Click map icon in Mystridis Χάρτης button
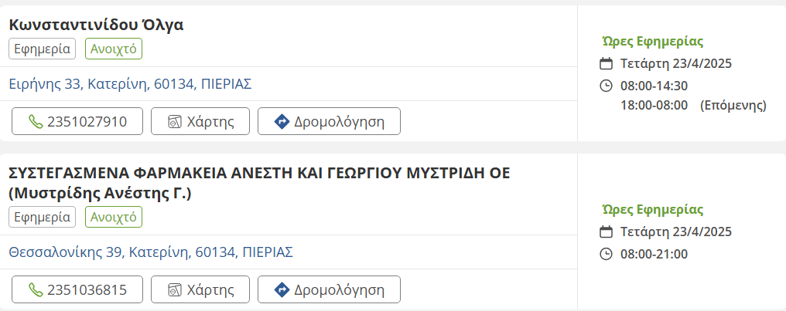The image size is (786, 311). click(x=174, y=290)
